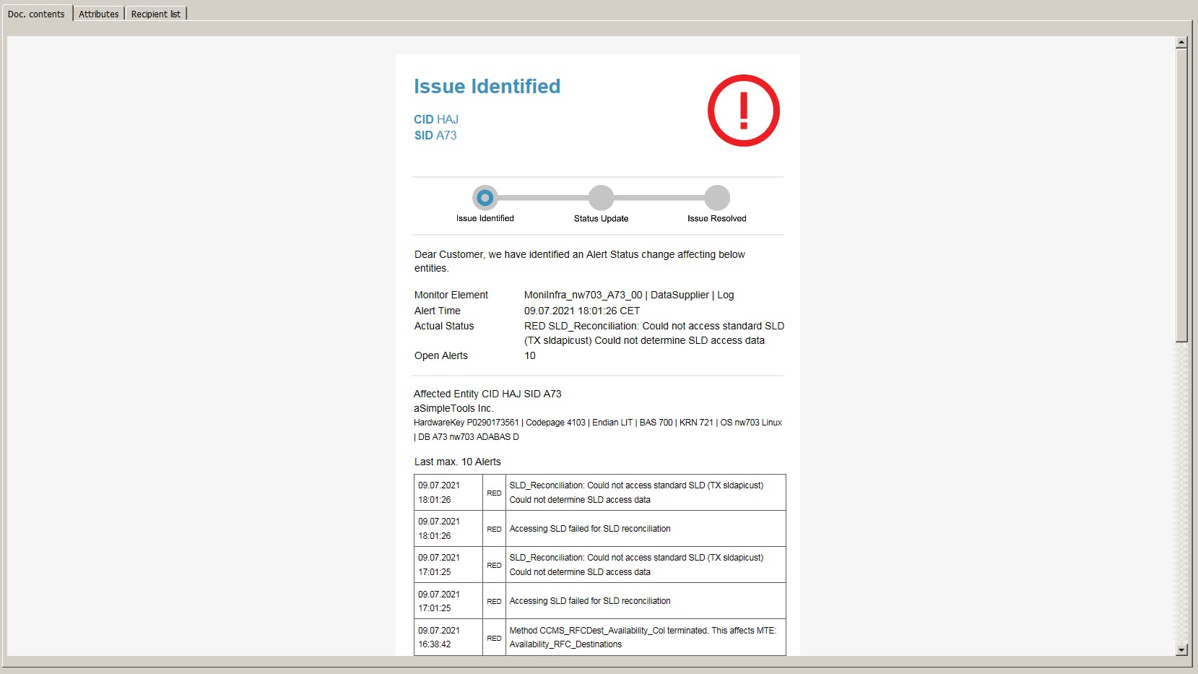Click the Issue Identified step label
Viewport: 1198px width, 674px height.
(x=485, y=218)
